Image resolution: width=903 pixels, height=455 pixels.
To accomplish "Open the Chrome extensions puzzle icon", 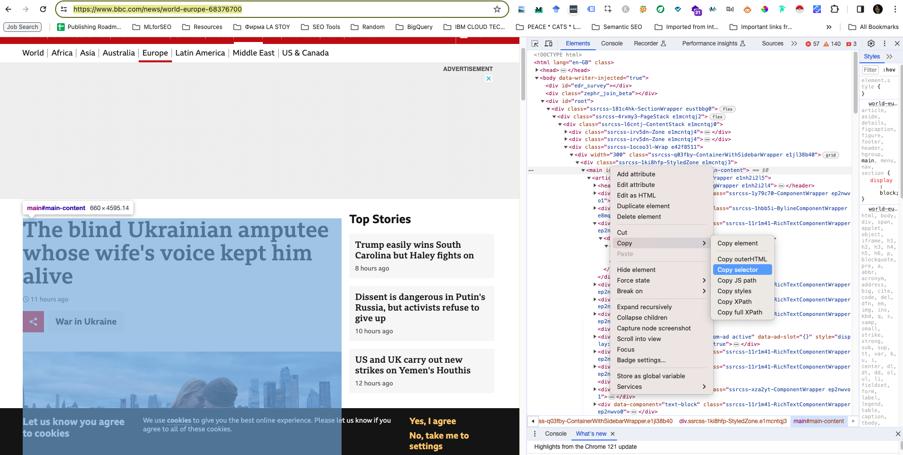I will click(x=834, y=9).
